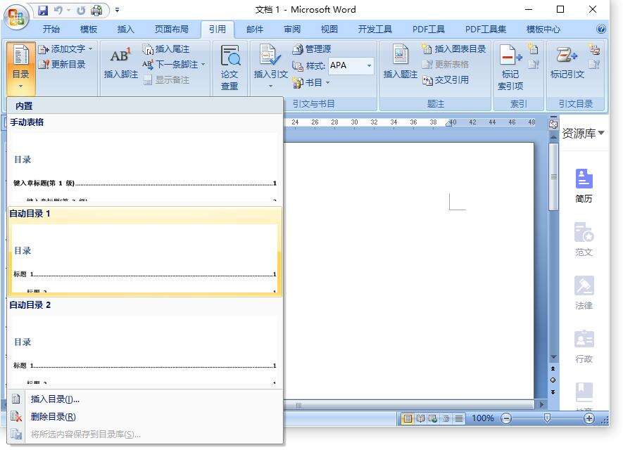623x450 pixels.
Task: Save the document from Quick Access Toolbar
Action: [x=43, y=11]
